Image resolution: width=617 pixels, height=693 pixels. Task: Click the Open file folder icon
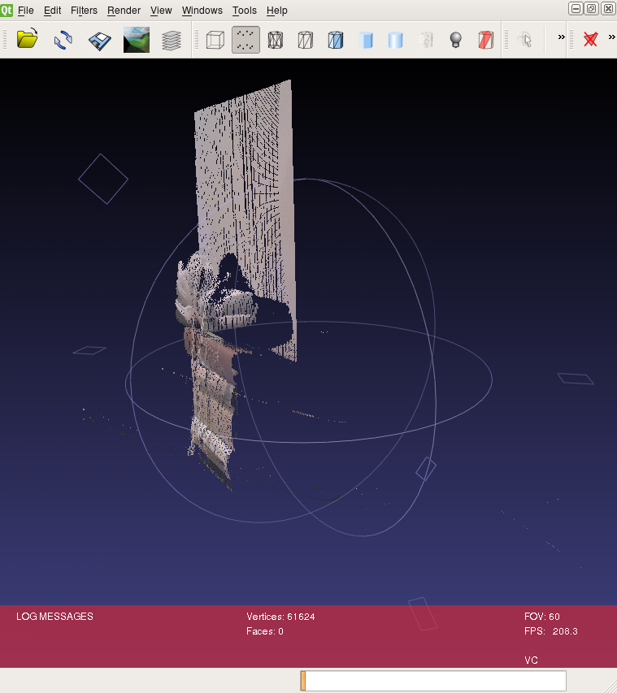coord(28,40)
